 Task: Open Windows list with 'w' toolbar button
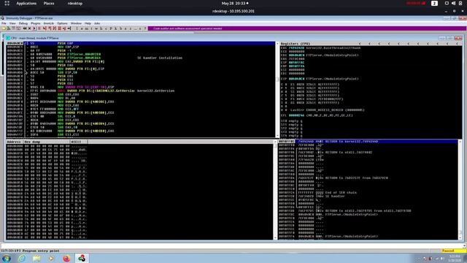coord(96,28)
